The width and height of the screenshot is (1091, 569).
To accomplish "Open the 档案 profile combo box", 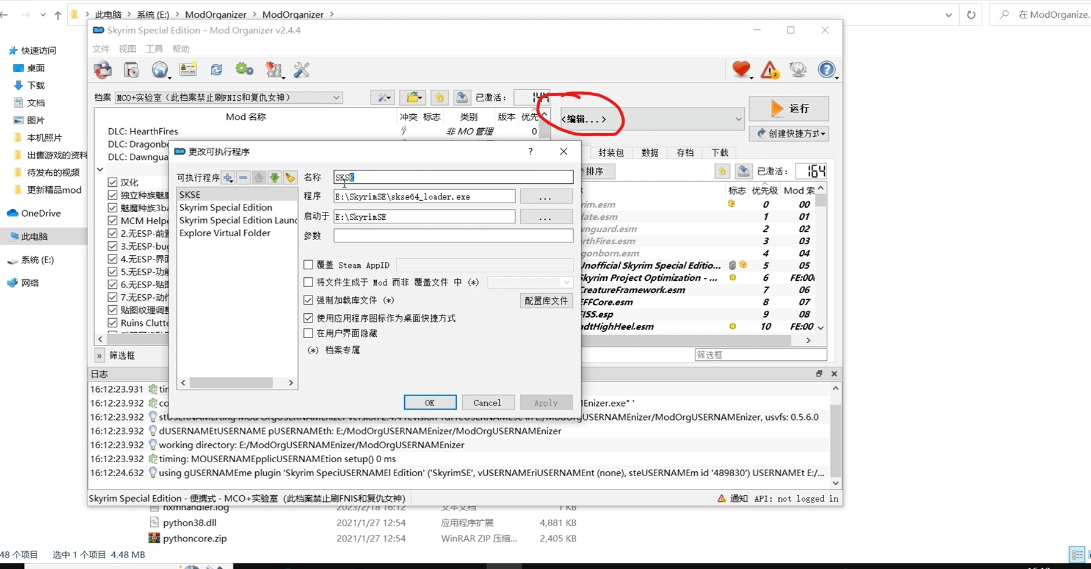I will pos(228,98).
